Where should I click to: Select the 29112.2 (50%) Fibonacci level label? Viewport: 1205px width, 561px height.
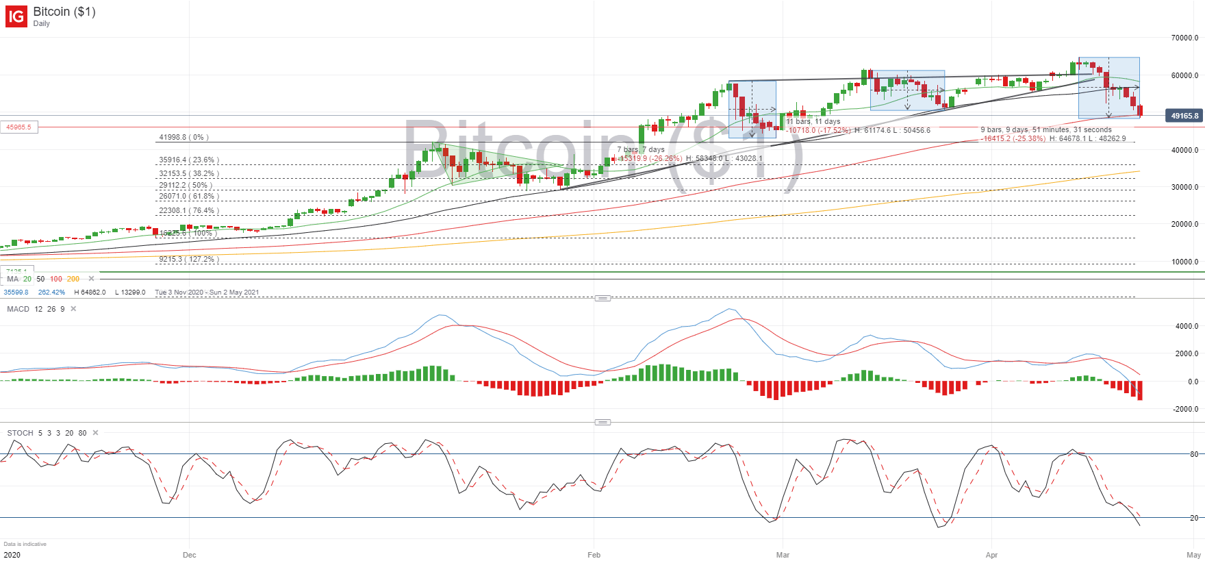186,185
